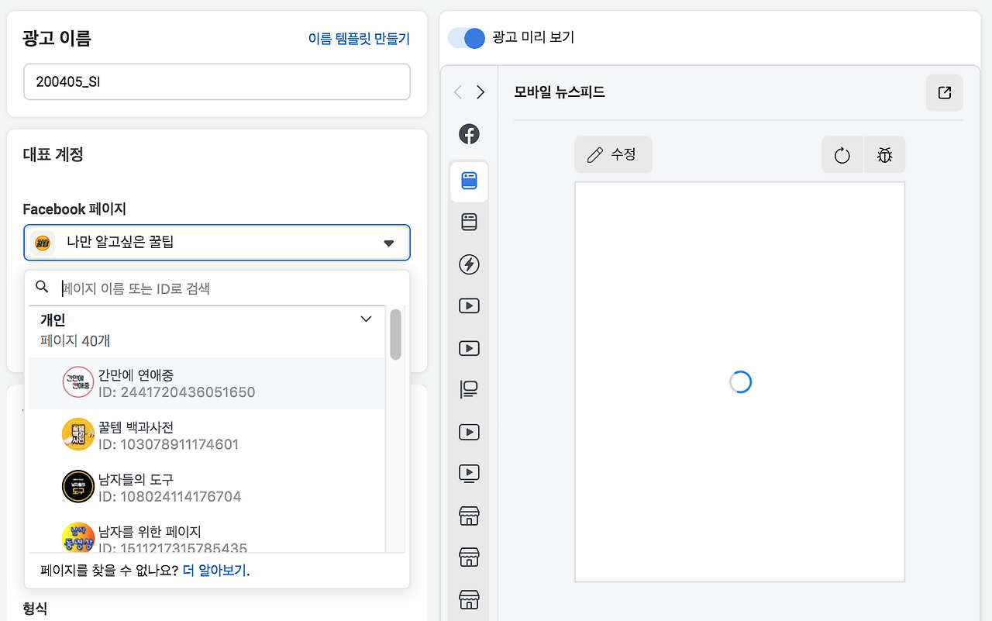Open the mobile news feed preview icon
This screenshot has height=621, width=992.
tap(469, 181)
